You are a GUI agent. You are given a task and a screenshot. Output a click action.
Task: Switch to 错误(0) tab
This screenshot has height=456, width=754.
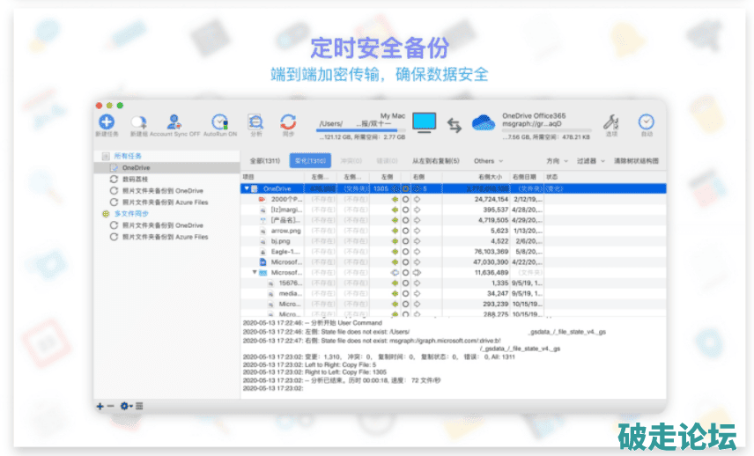coord(387,160)
